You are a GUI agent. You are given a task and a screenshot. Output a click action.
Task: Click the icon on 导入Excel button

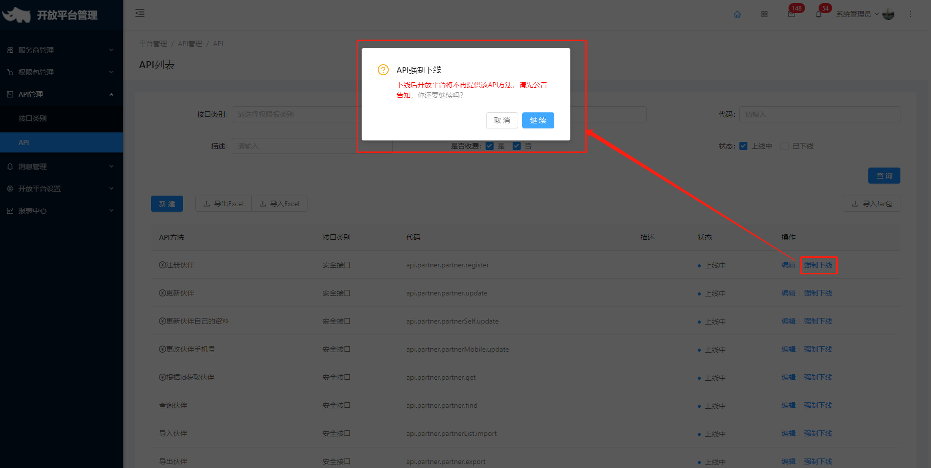(263, 204)
